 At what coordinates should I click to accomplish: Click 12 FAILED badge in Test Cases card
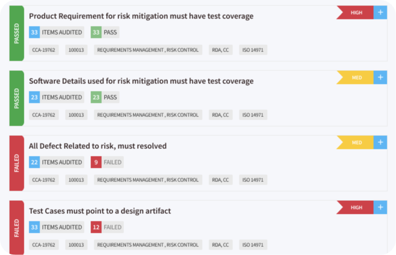(x=107, y=227)
